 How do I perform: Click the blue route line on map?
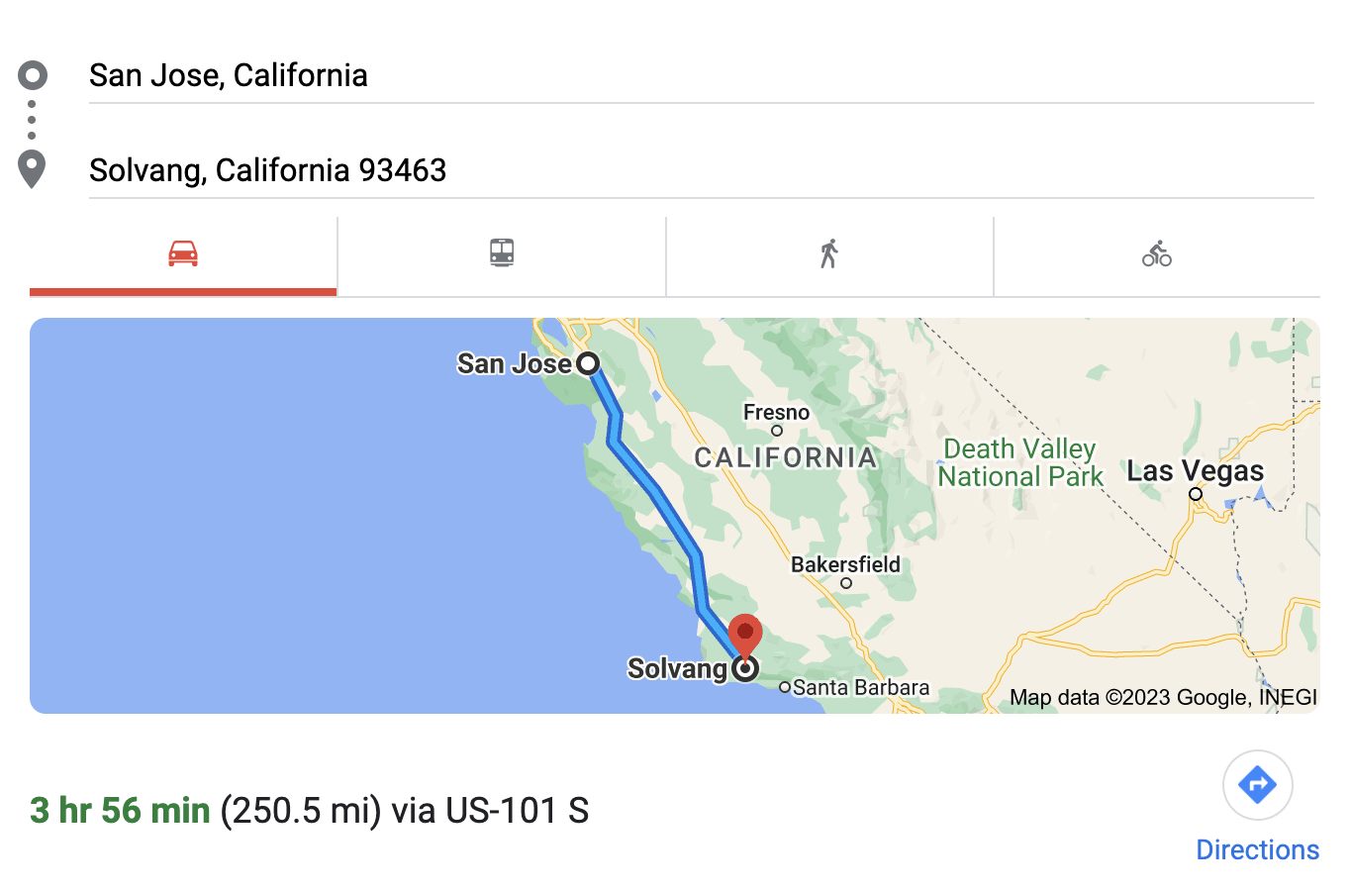(653, 488)
